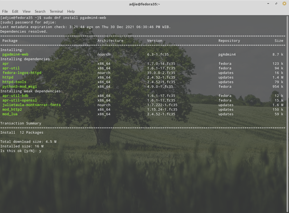Click version 1.15.24-1.fc35
Screen dimensions: 289x213
pos(162,109)
